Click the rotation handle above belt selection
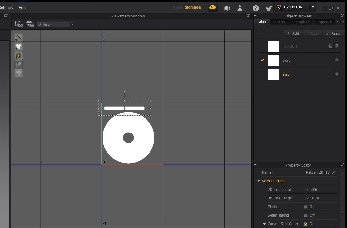Image resolution: width=347 pixels, height=228 pixels. click(x=124, y=91)
